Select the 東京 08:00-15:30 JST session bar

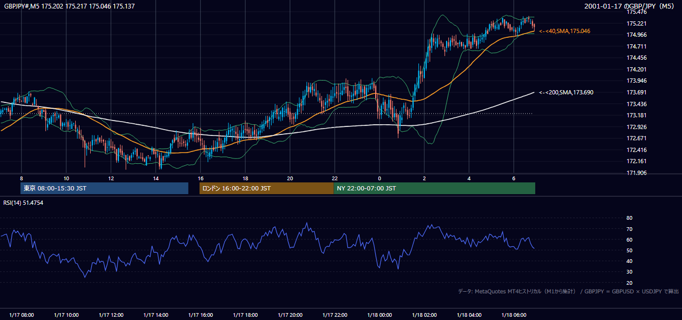pos(105,188)
